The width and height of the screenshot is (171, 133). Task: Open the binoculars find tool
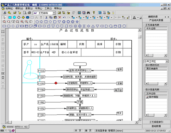pos(88,13)
